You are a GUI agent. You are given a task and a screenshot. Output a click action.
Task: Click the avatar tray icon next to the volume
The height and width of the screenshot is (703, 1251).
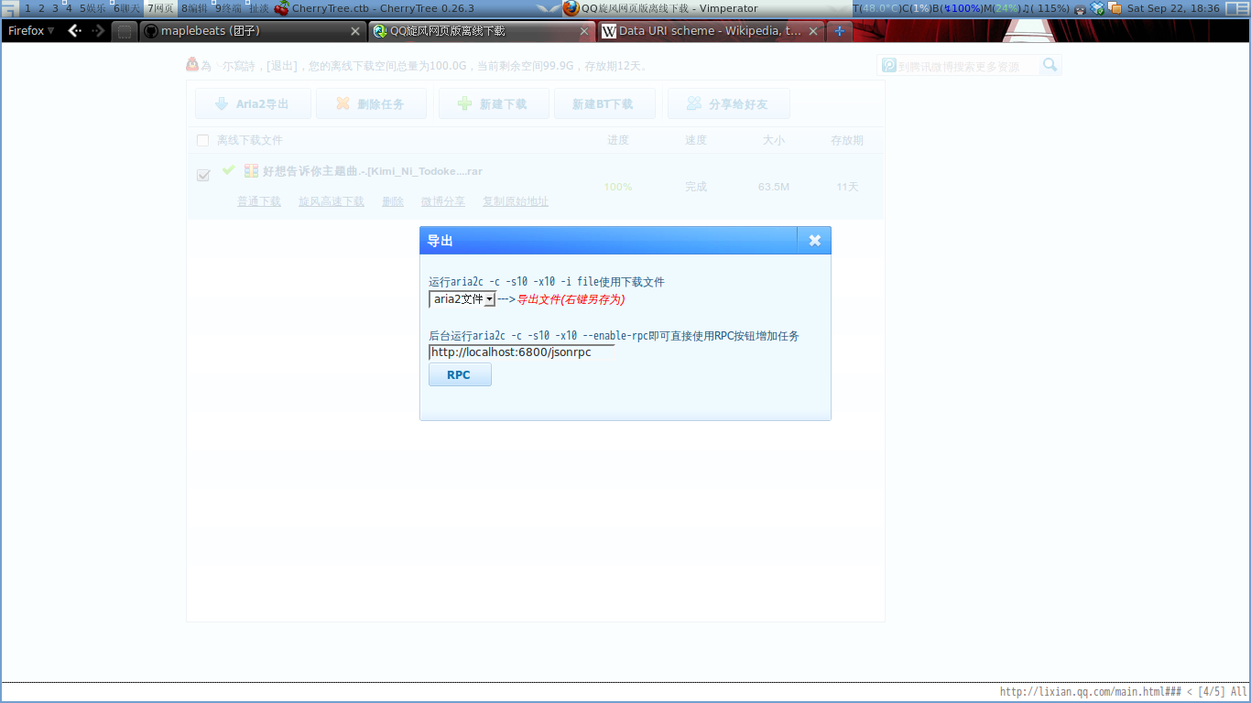point(1081,8)
